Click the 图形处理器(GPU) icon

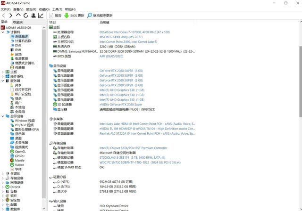pos(12,130)
